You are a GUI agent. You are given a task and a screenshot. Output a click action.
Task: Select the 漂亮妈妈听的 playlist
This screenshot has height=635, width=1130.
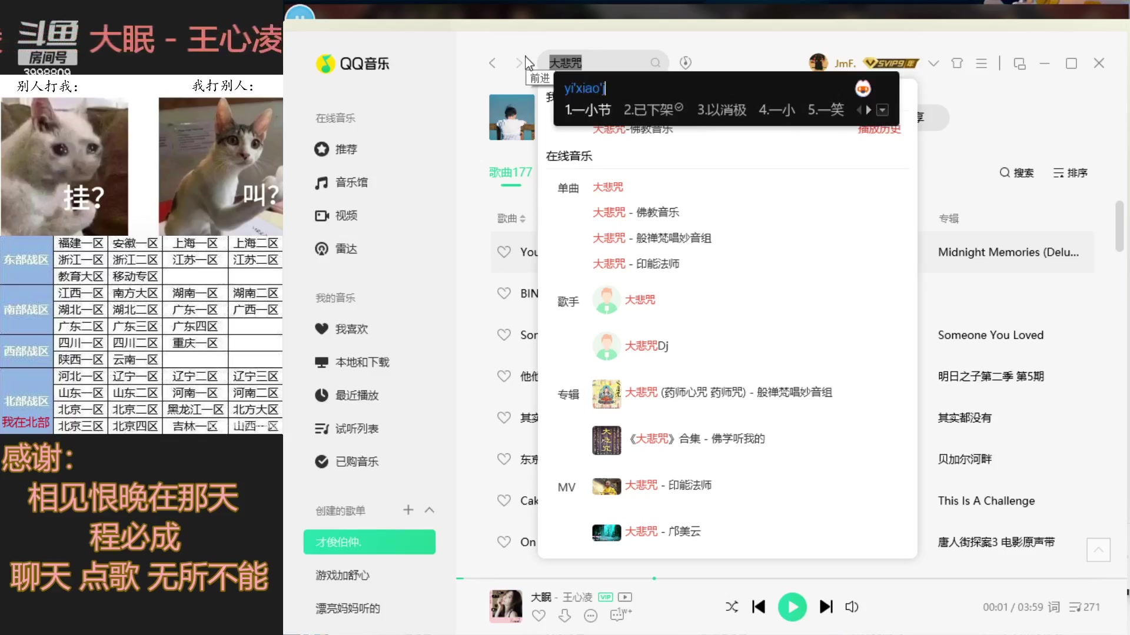point(348,608)
